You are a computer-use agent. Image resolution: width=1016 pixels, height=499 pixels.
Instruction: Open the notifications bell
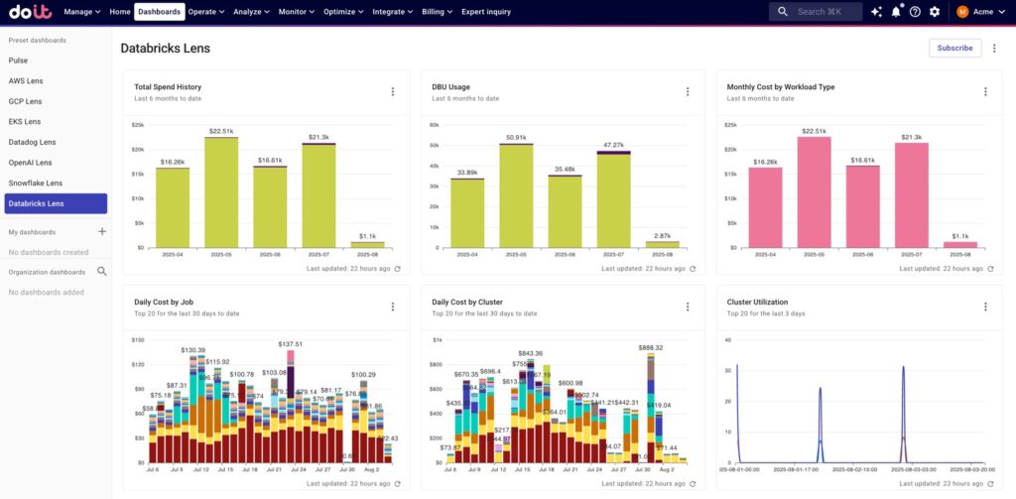point(896,12)
